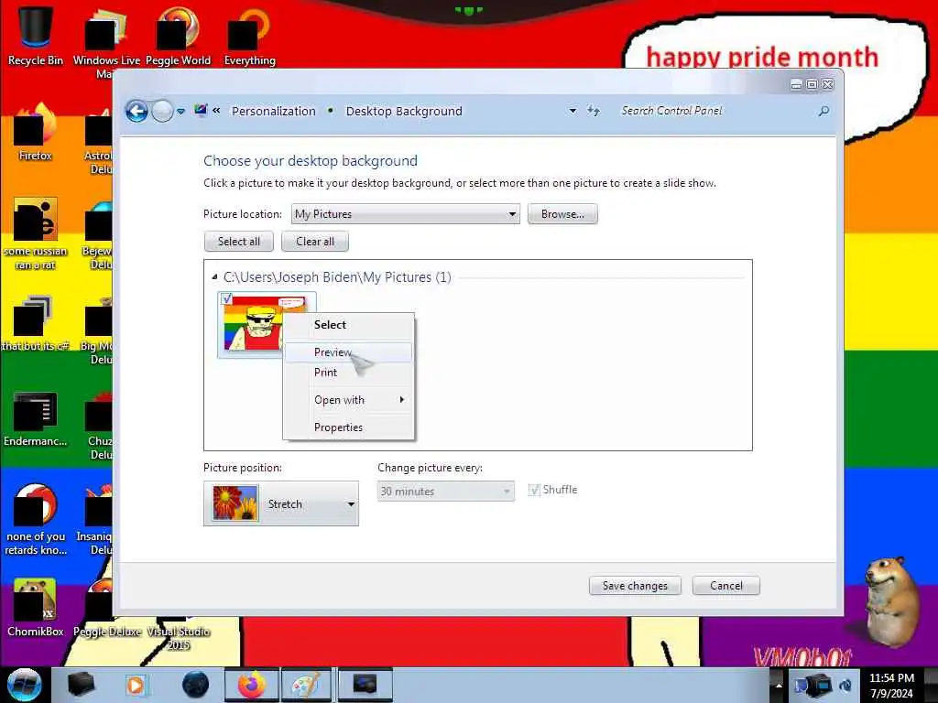Click the volume tray icon

pos(846,685)
